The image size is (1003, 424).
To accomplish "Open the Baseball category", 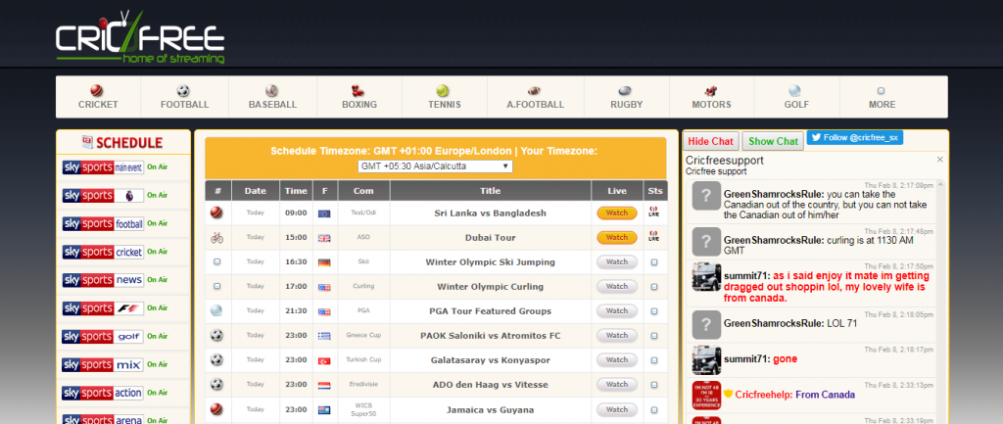I will (x=272, y=97).
